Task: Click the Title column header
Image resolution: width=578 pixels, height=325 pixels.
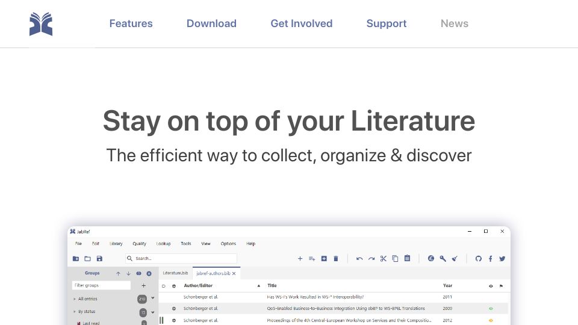Action: click(x=272, y=285)
